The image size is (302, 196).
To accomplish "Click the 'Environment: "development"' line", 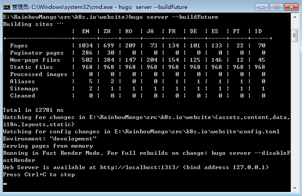I will (50, 139).
